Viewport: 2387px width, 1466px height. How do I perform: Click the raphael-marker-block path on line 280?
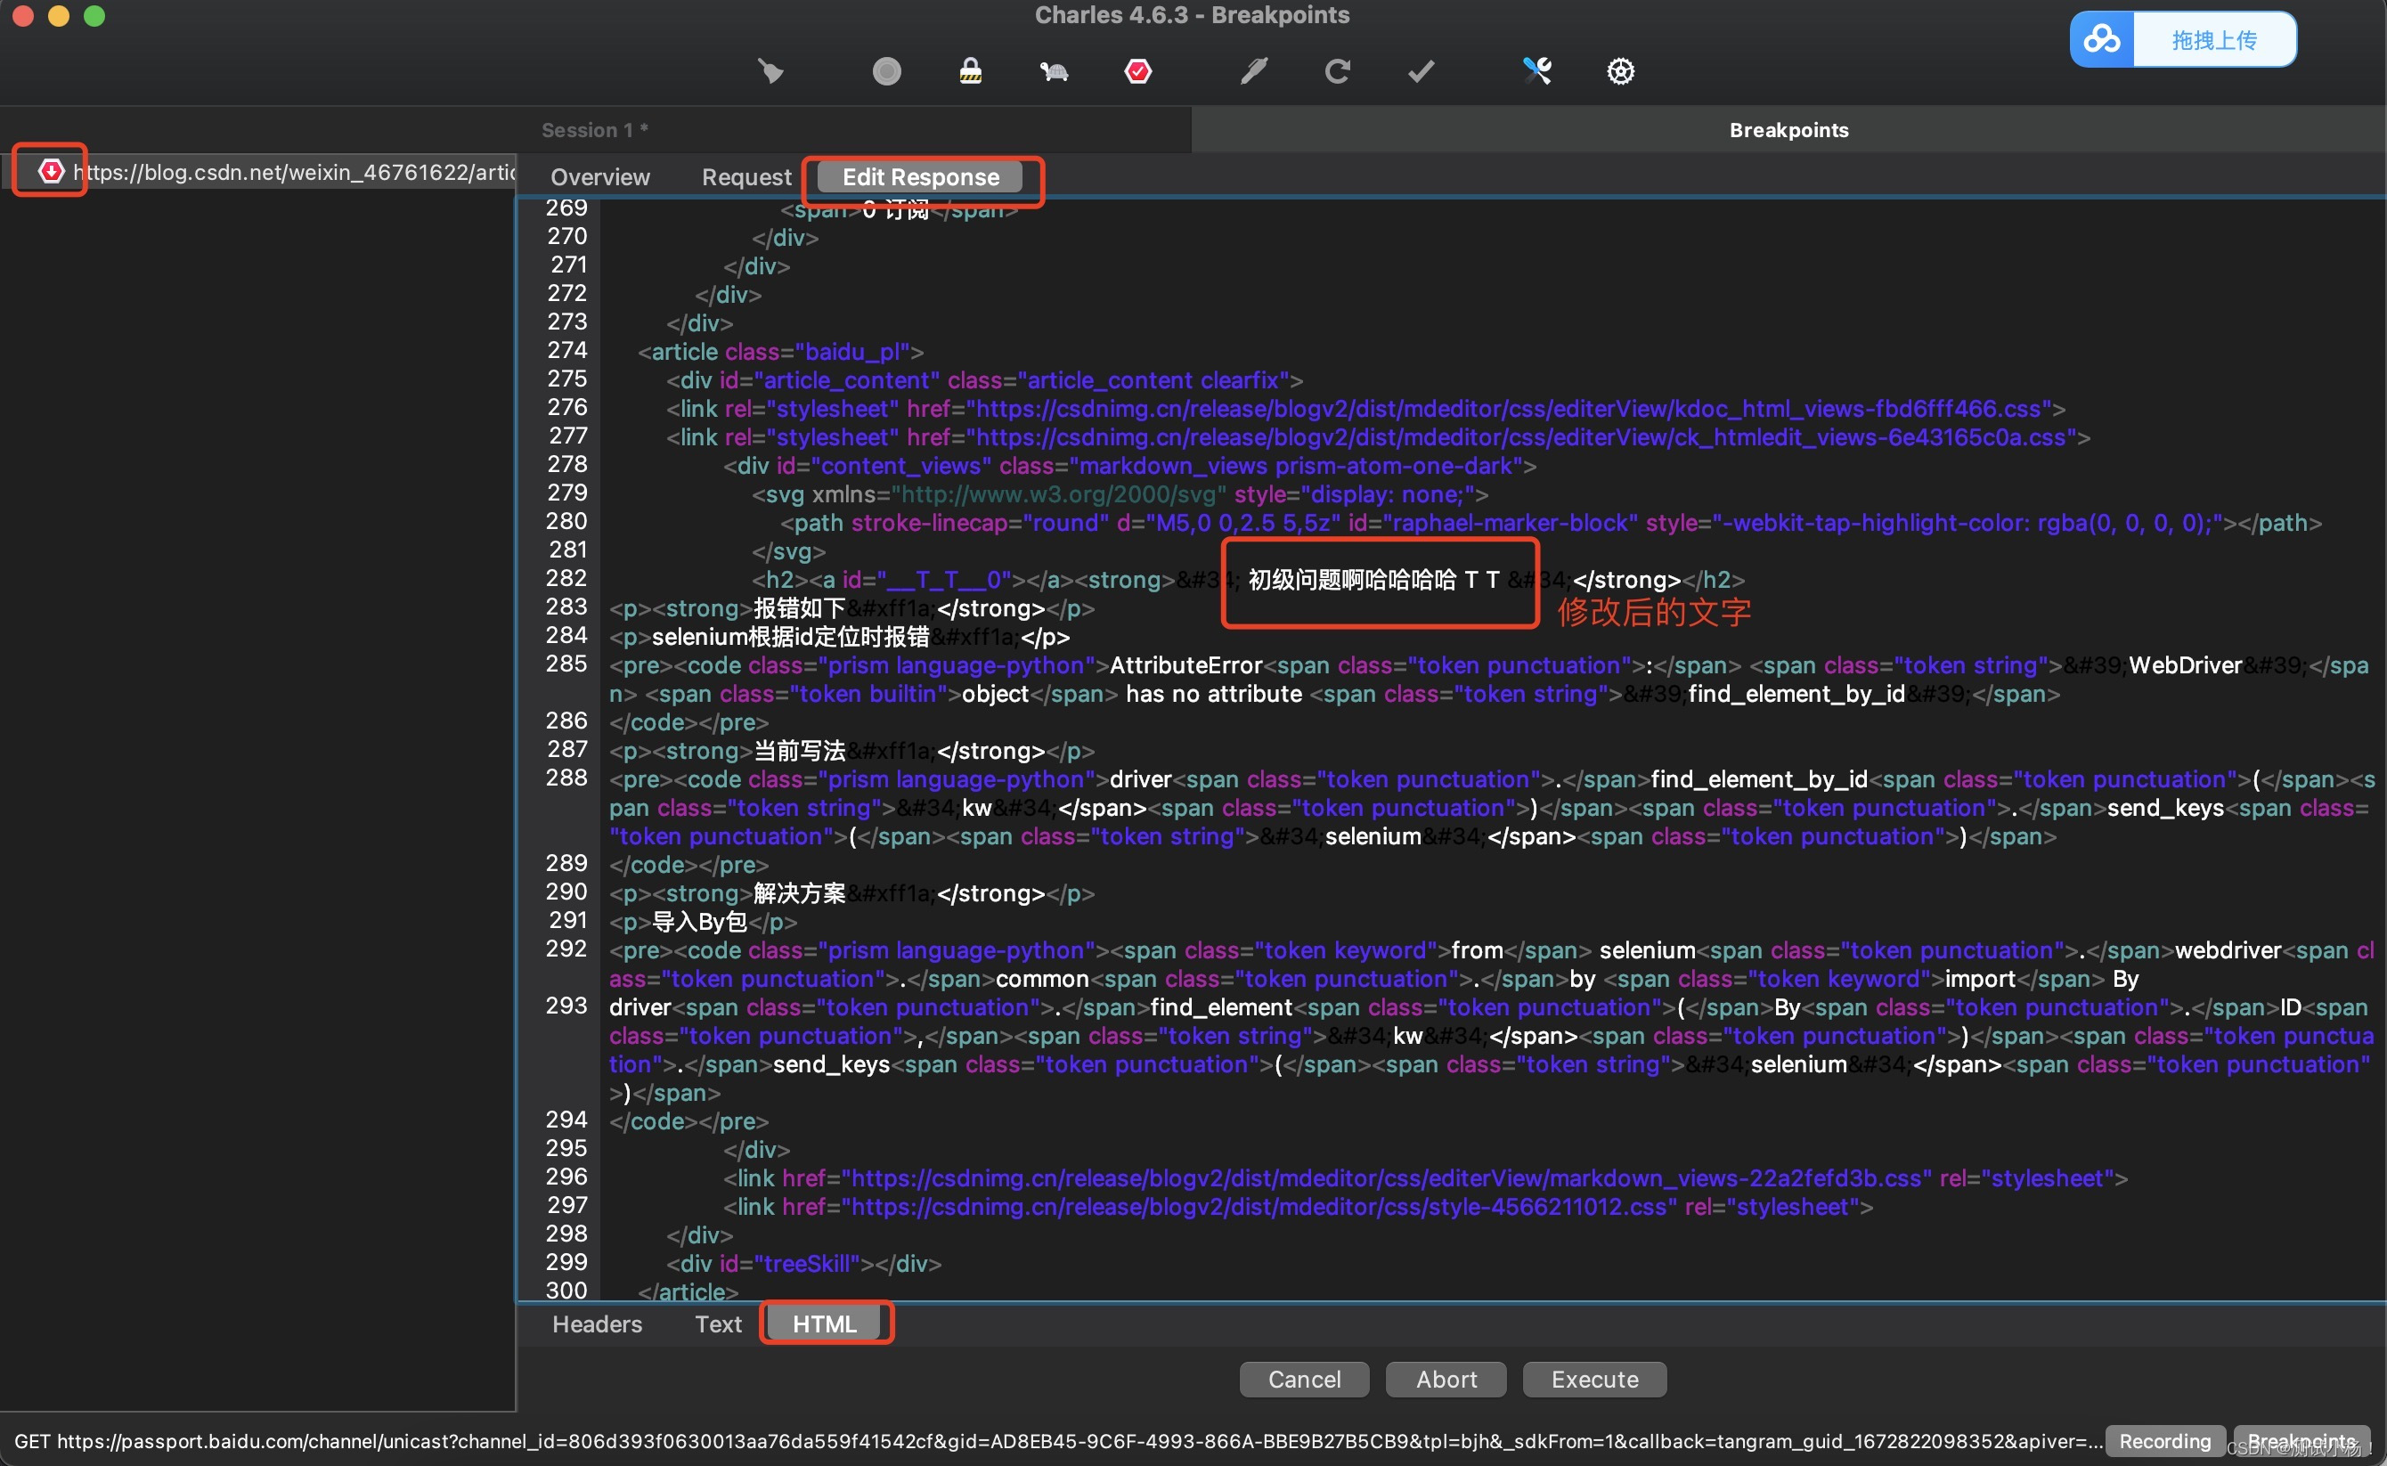click(1552, 523)
